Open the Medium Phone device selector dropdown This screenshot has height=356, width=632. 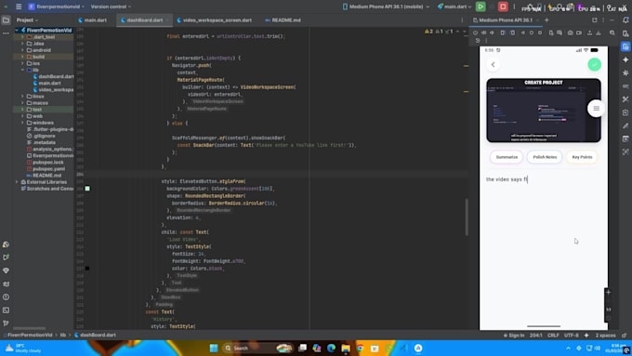(x=386, y=7)
